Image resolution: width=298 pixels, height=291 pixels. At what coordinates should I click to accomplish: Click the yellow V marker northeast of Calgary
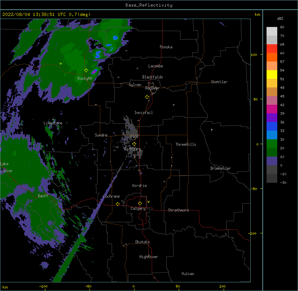pos(148,202)
